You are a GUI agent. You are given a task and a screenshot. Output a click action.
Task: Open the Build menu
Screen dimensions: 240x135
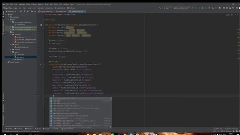pyautogui.click(x=47, y=4)
